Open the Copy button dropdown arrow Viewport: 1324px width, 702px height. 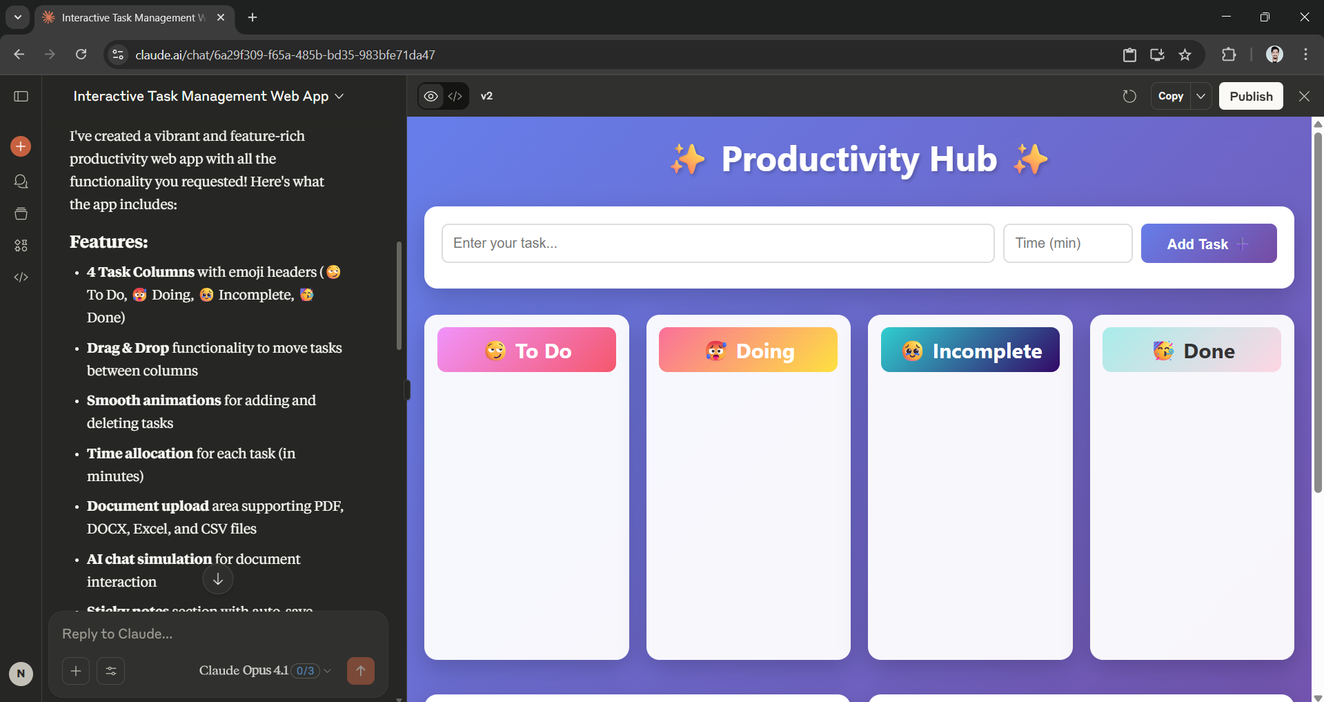[x=1201, y=96]
